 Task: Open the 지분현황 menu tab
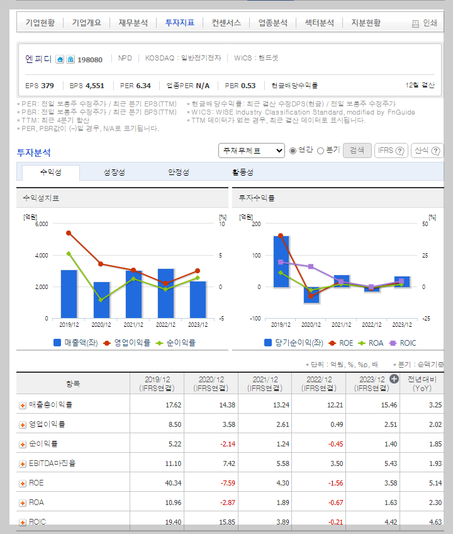(x=366, y=23)
